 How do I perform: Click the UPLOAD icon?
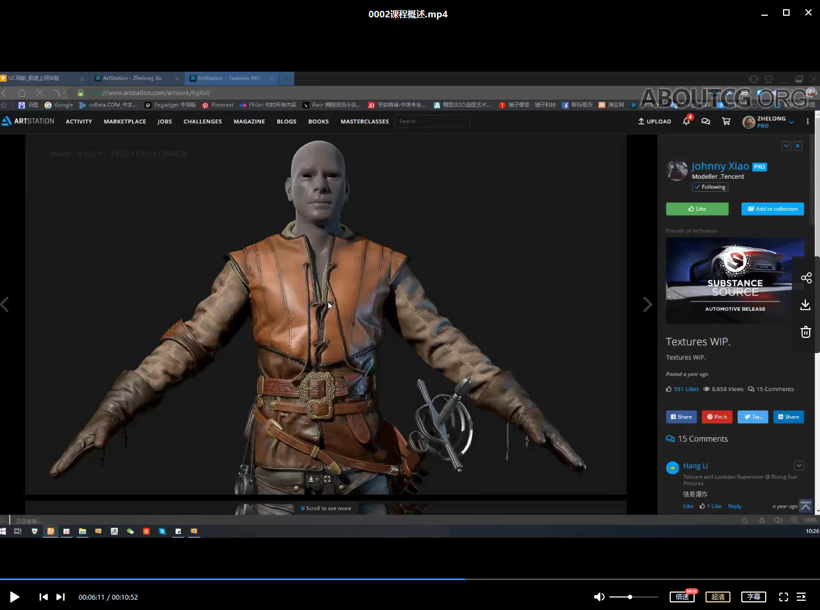654,121
